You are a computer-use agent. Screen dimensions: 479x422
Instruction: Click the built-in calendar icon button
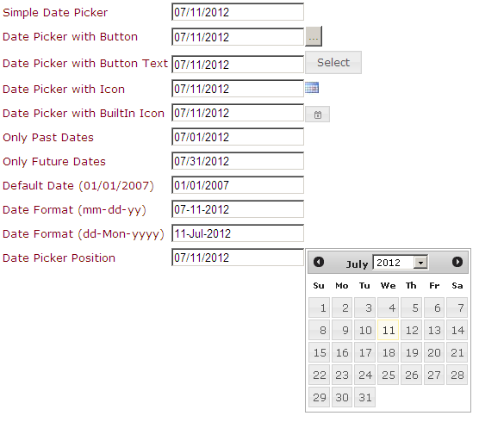point(317,115)
